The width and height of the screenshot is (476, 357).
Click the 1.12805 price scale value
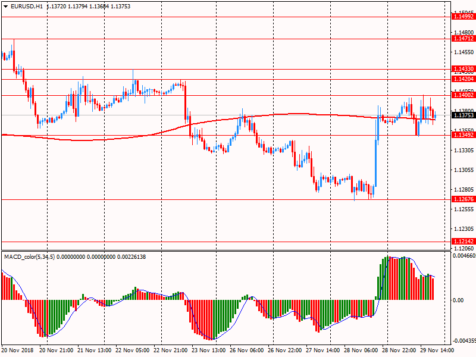click(464, 189)
